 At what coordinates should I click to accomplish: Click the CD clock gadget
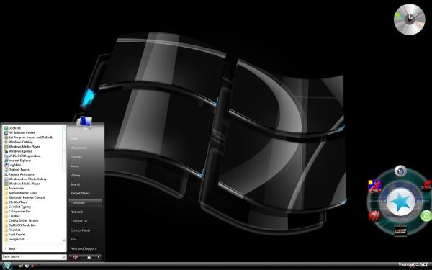click(410, 19)
